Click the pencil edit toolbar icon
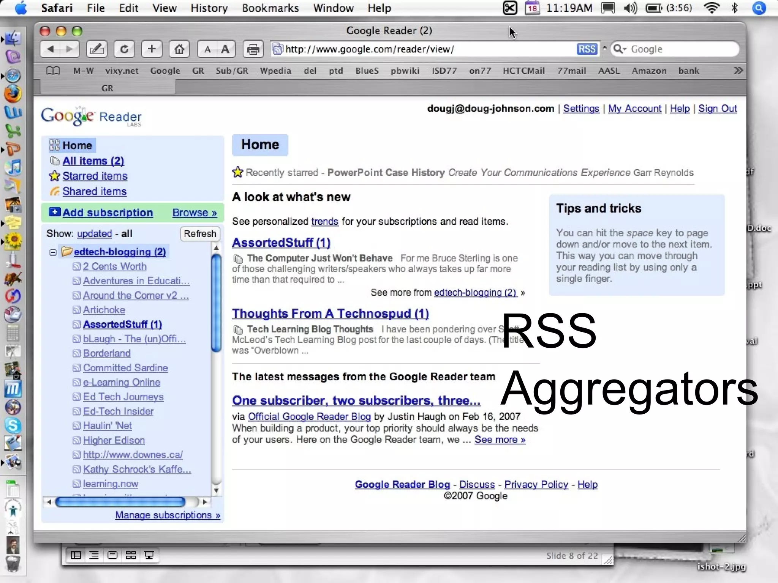Viewport: 778px width, 583px height. [96, 49]
